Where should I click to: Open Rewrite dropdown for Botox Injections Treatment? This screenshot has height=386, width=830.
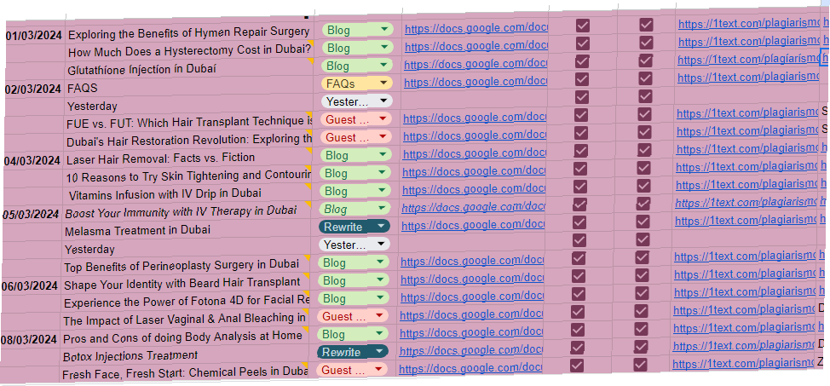[352, 352]
